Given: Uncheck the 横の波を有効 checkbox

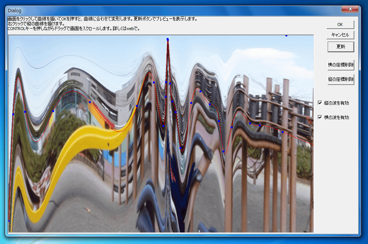Looking at the screenshot, I should [x=320, y=117].
